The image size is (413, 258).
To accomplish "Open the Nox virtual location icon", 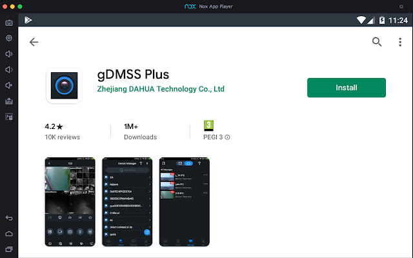I will pyautogui.click(x=9, y=38).
